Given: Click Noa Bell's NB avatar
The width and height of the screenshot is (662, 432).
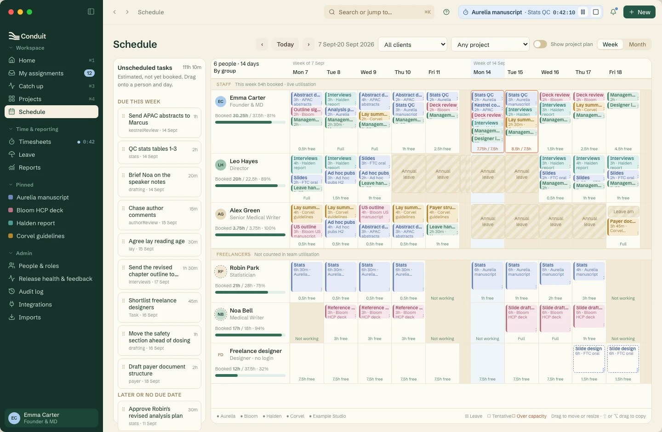Looking at the screenshot, I should coord(221,314).
